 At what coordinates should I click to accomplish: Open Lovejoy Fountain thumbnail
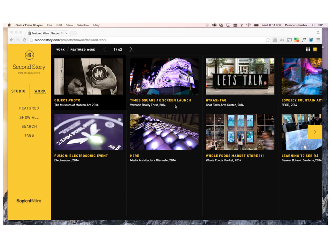pyautogui.click(x=302, y=76)
